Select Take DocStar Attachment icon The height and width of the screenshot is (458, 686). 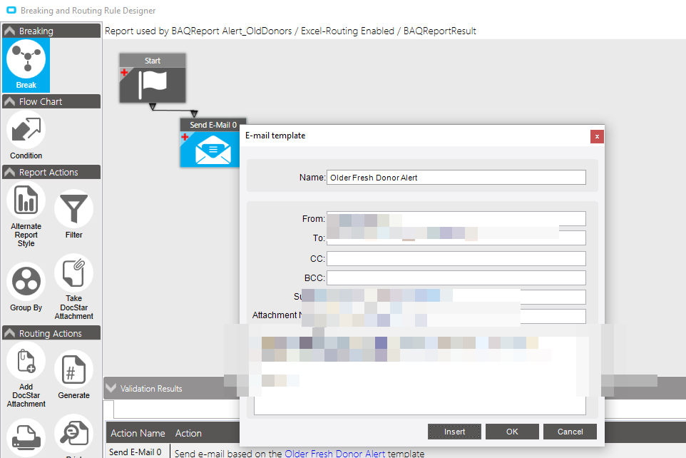[x=73, y=287]
